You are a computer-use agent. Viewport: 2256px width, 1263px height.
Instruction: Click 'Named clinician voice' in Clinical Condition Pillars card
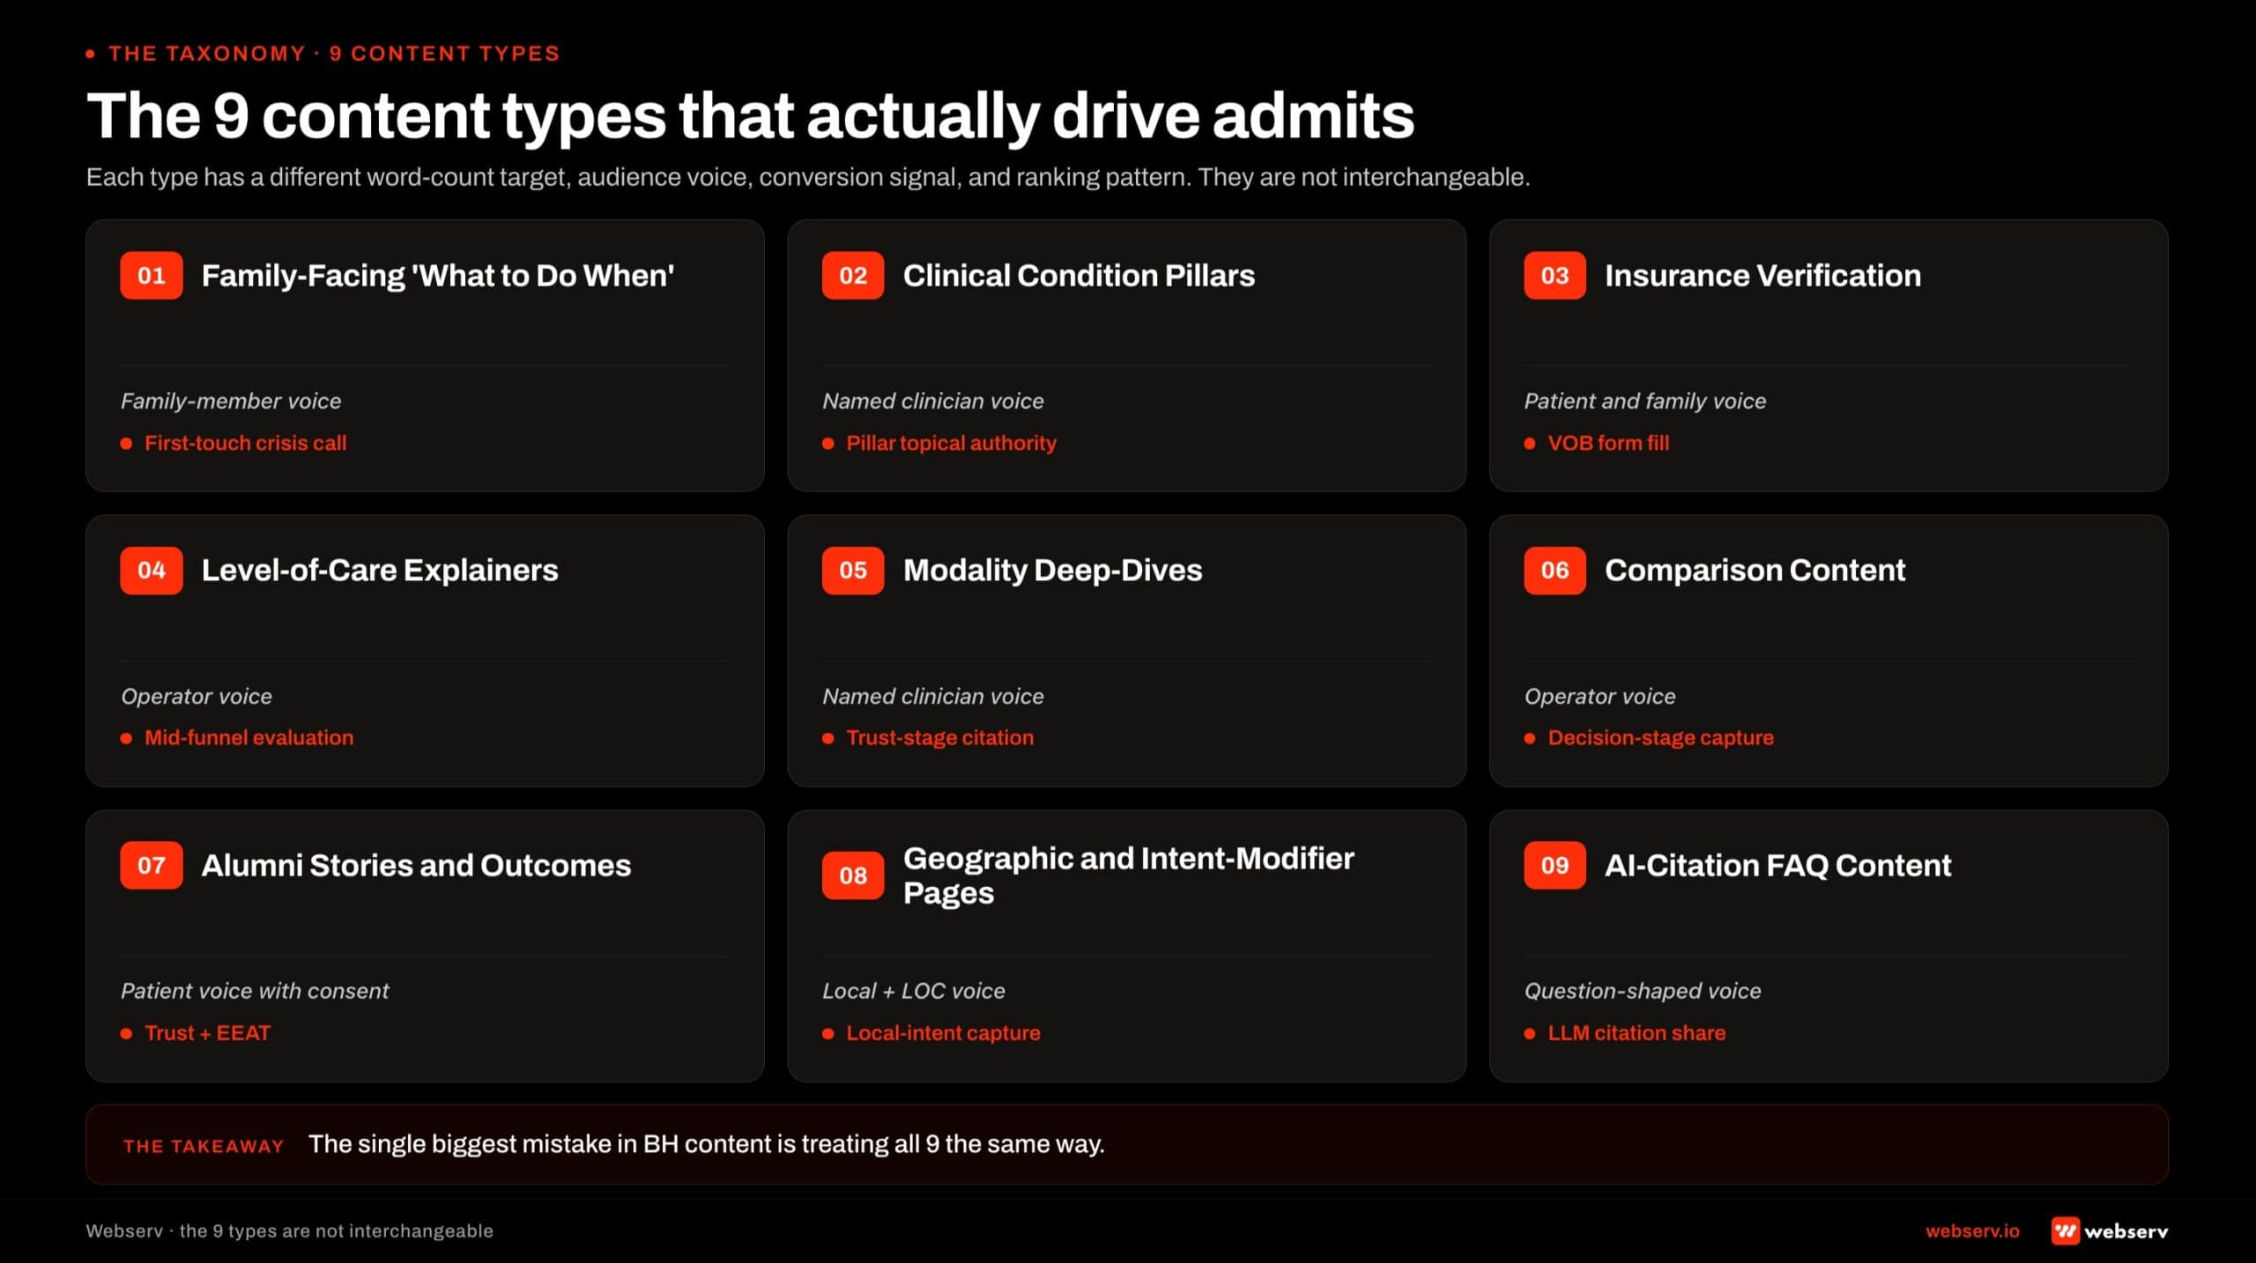(932, 401)
